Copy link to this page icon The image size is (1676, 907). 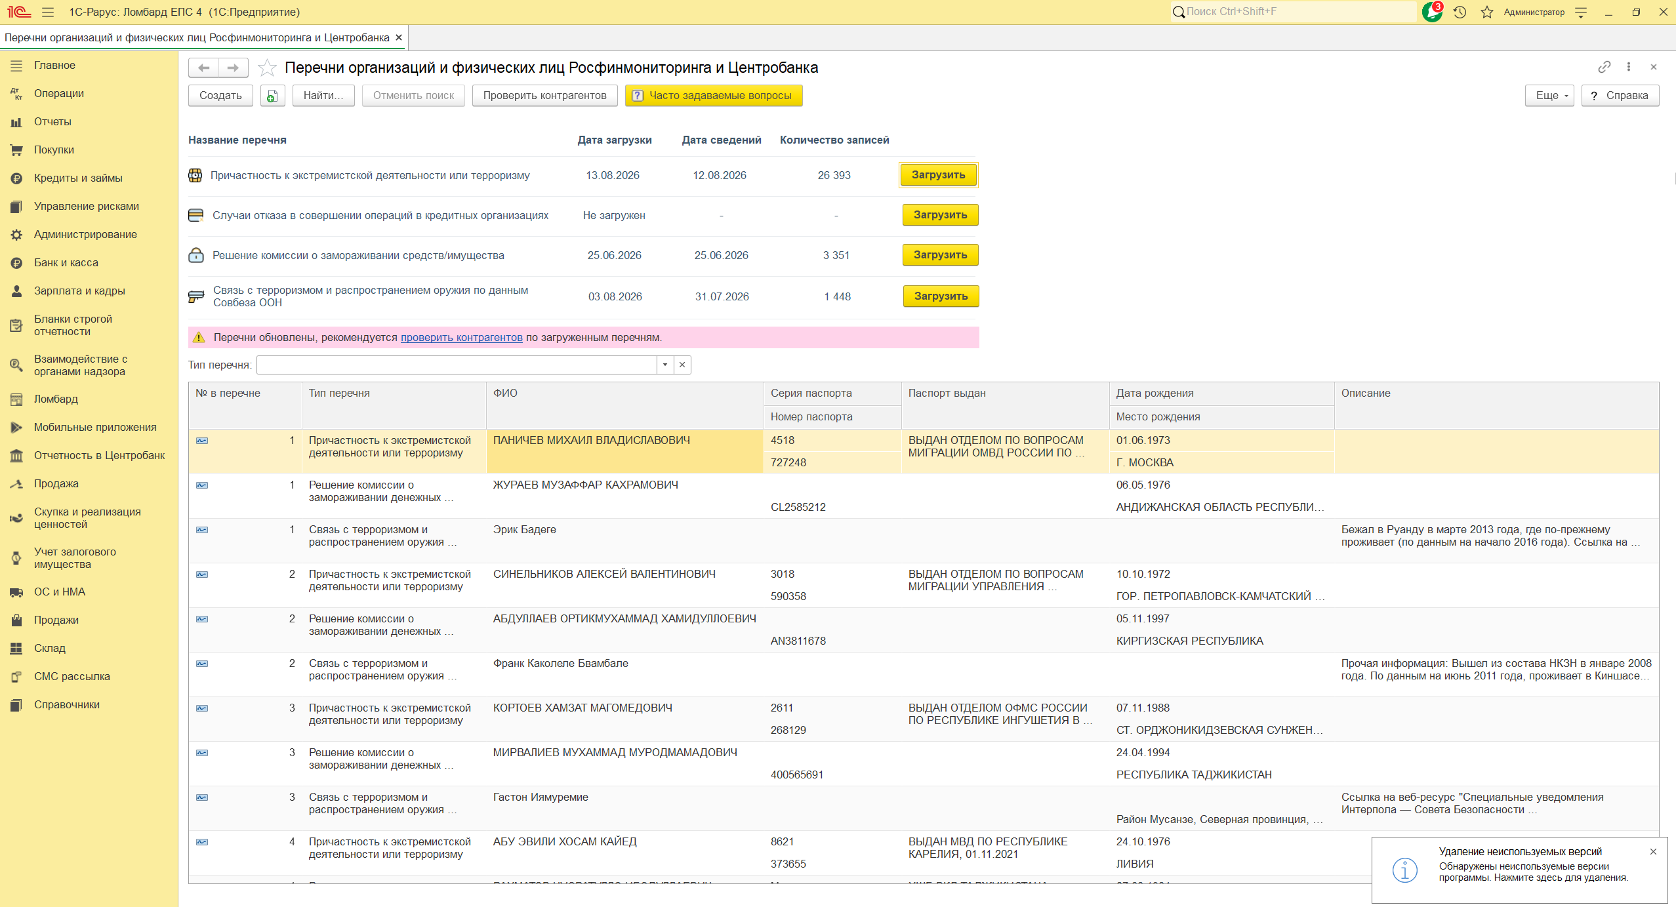1604,67
